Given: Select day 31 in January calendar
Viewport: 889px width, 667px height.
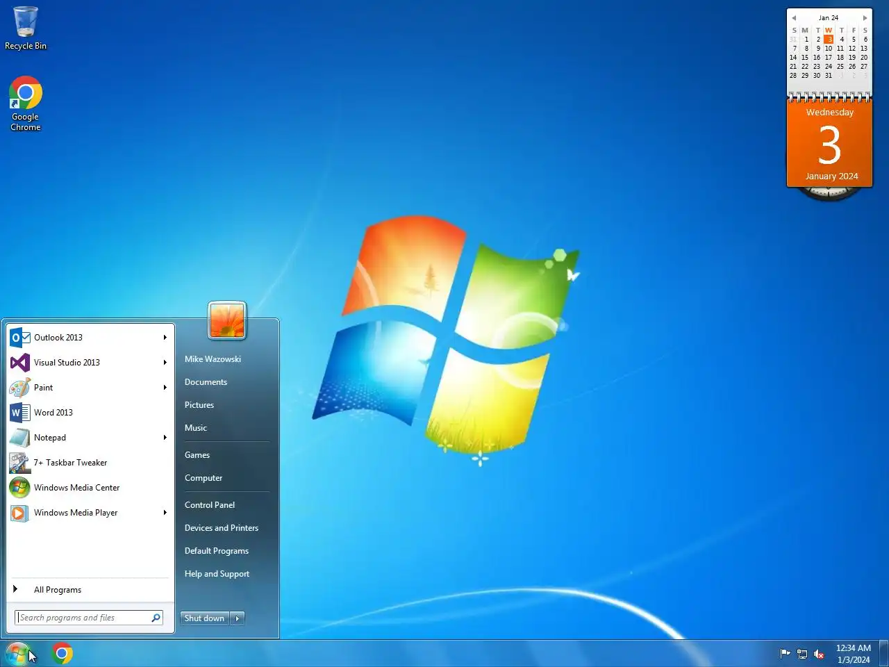Looking at the screenshot, I should [x=829, y=76].
